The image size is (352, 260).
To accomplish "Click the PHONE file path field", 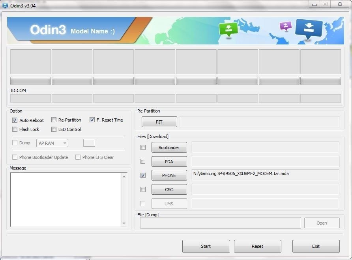I will coord(265,175).
